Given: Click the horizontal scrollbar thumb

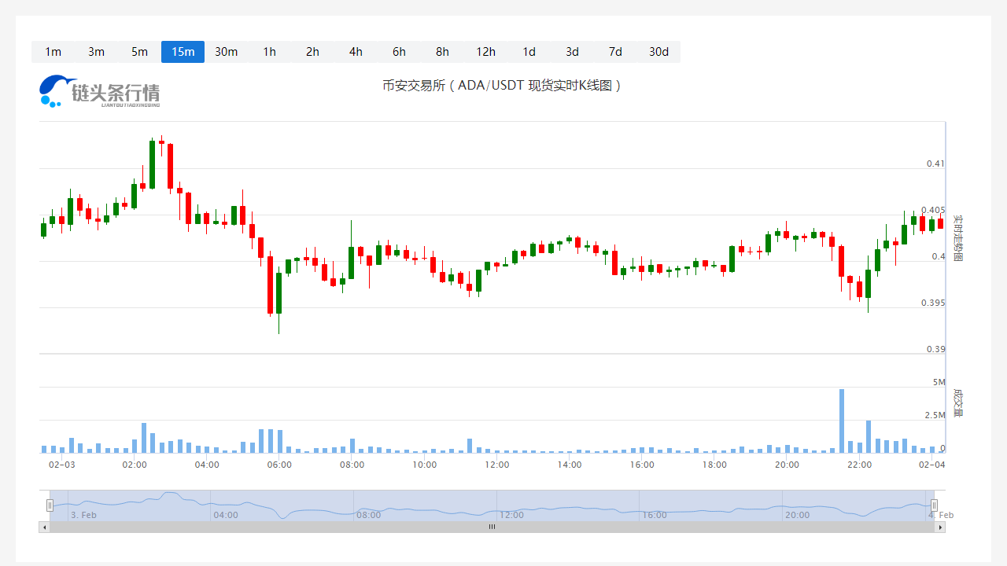Looking at the screenshot, I should 492,527.
